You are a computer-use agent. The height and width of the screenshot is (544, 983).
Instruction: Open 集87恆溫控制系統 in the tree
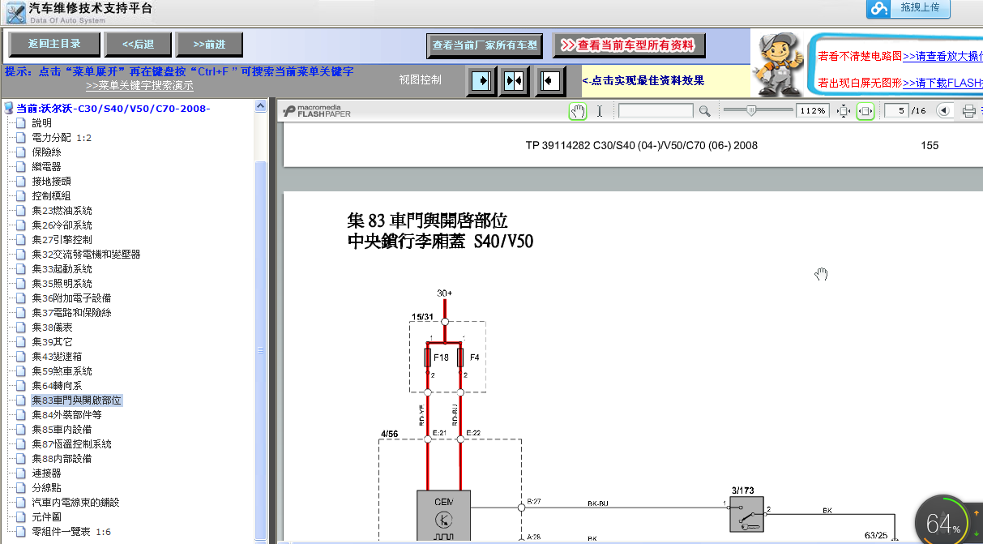[x=71, y=444]
